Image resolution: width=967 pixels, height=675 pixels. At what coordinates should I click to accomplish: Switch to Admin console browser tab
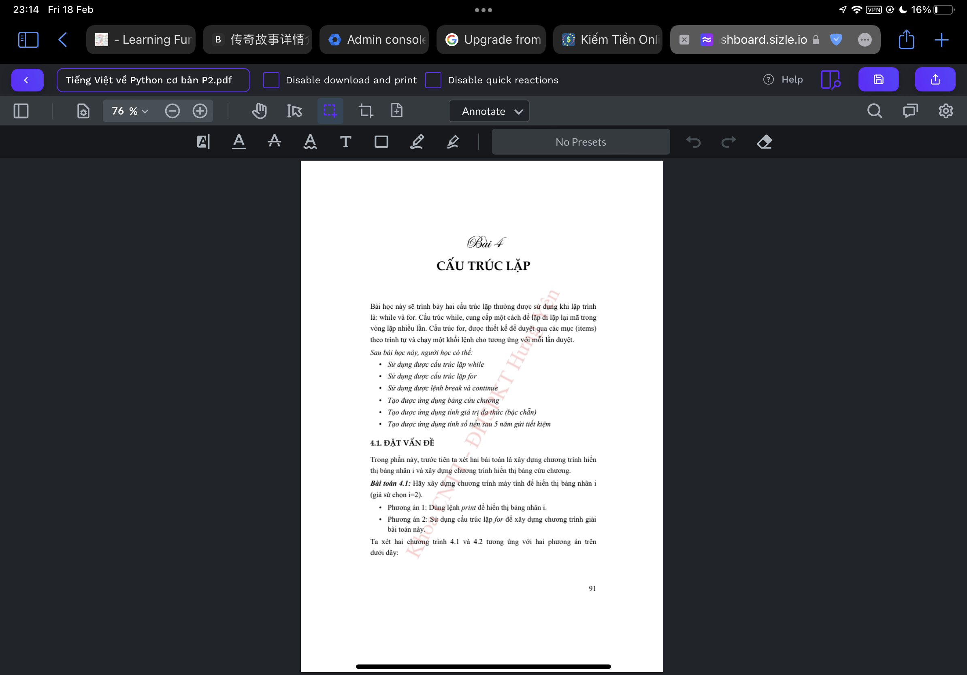pyautogui.click(x=375, y=40)
